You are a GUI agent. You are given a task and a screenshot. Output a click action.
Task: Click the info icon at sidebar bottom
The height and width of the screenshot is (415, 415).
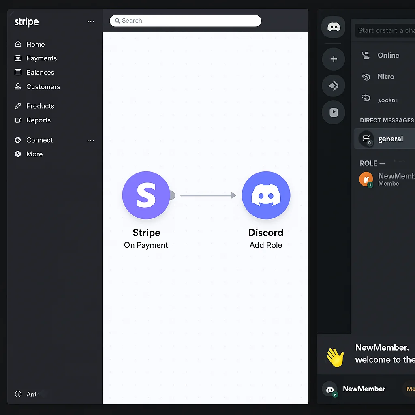pos(18,394)
